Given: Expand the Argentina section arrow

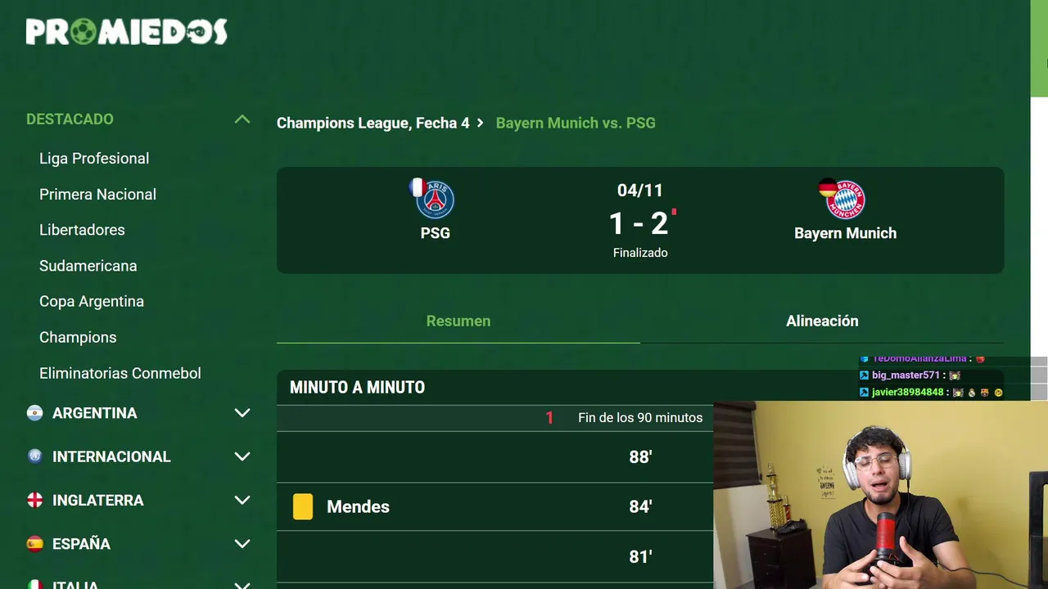Looking at the screenshot, I should click(x=242, y=413).
